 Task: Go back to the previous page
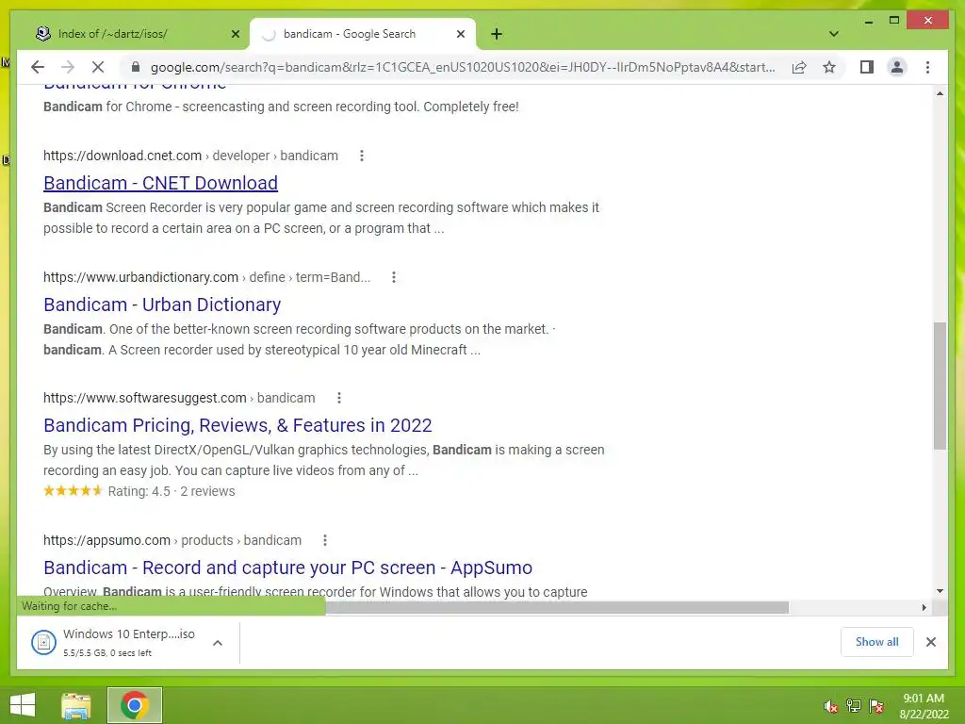coord(38,67)
